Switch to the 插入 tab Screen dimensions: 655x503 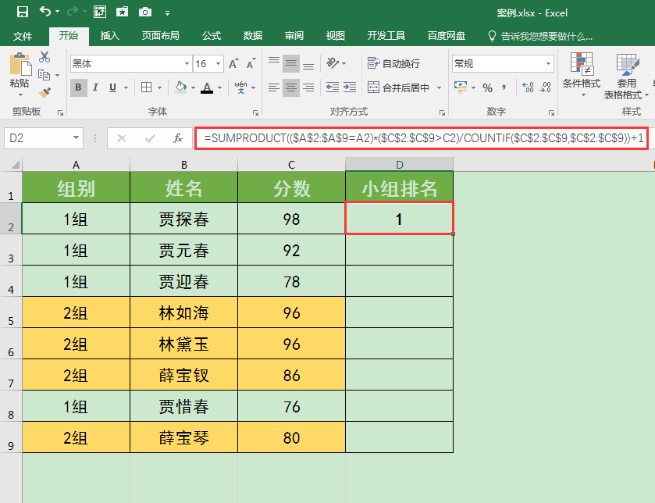pyautogui.click(x=110, y=36)
